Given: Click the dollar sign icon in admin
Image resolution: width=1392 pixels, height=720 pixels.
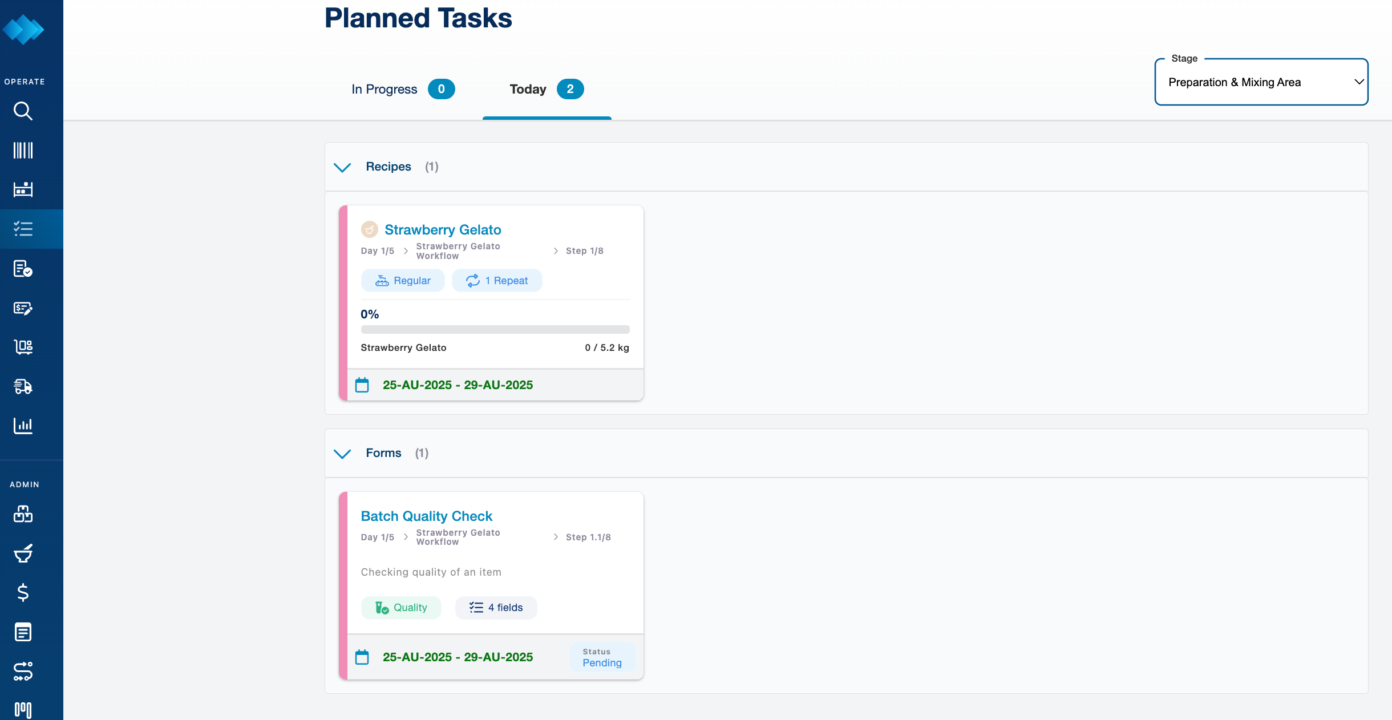Looking at the screenshot, I should pyautogui.click(x=23, y=592).
